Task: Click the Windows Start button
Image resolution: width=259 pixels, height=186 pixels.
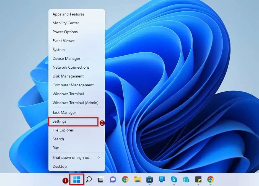Action: 76,179
